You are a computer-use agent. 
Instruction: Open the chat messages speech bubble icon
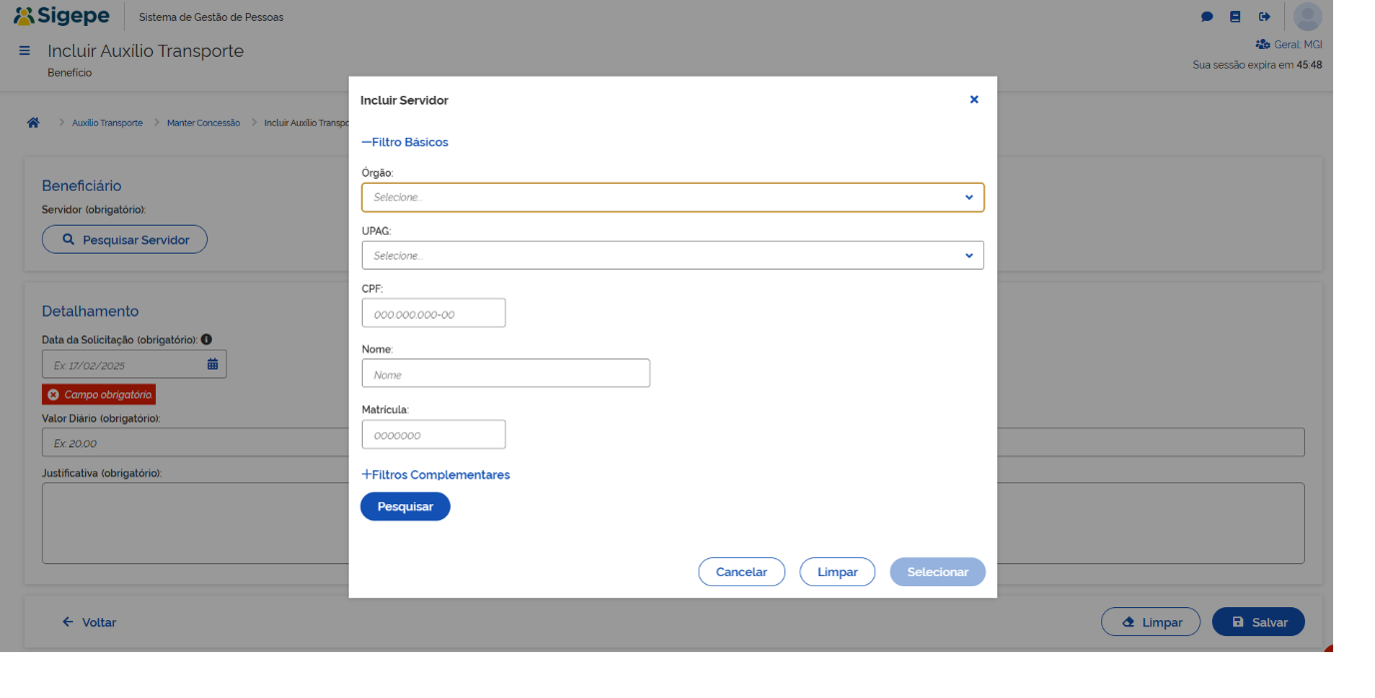[1207, 17]
